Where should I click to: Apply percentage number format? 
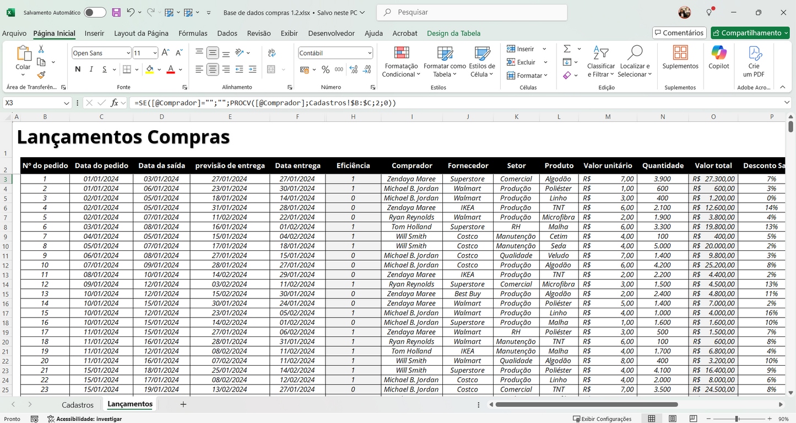point(326,69)
